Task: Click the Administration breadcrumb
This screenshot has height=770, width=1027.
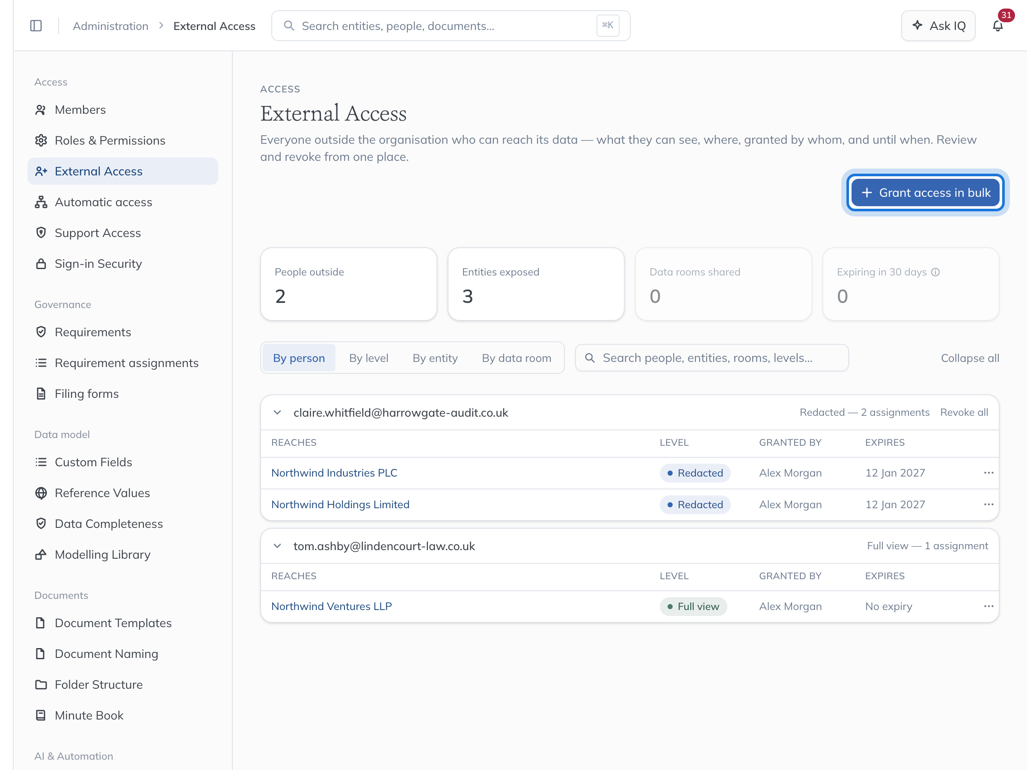Action: [x=110, y=26]
